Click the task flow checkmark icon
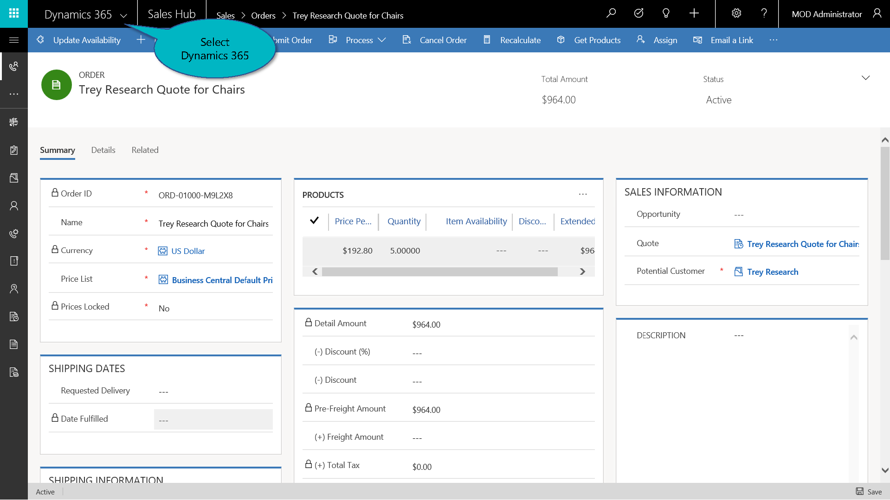The image size is (890, 500). pos(638,13)
